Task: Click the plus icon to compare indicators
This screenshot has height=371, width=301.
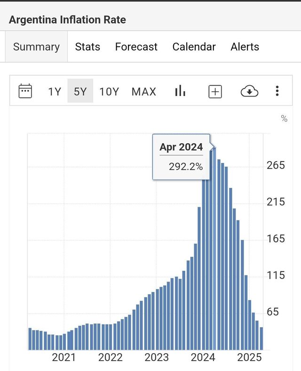Action: click(x=215, y=91)
